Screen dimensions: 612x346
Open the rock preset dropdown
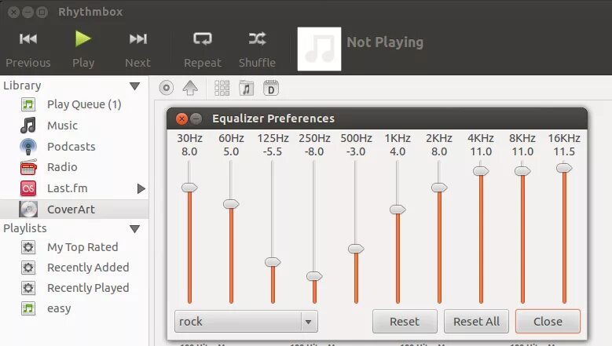coord(246,322)
